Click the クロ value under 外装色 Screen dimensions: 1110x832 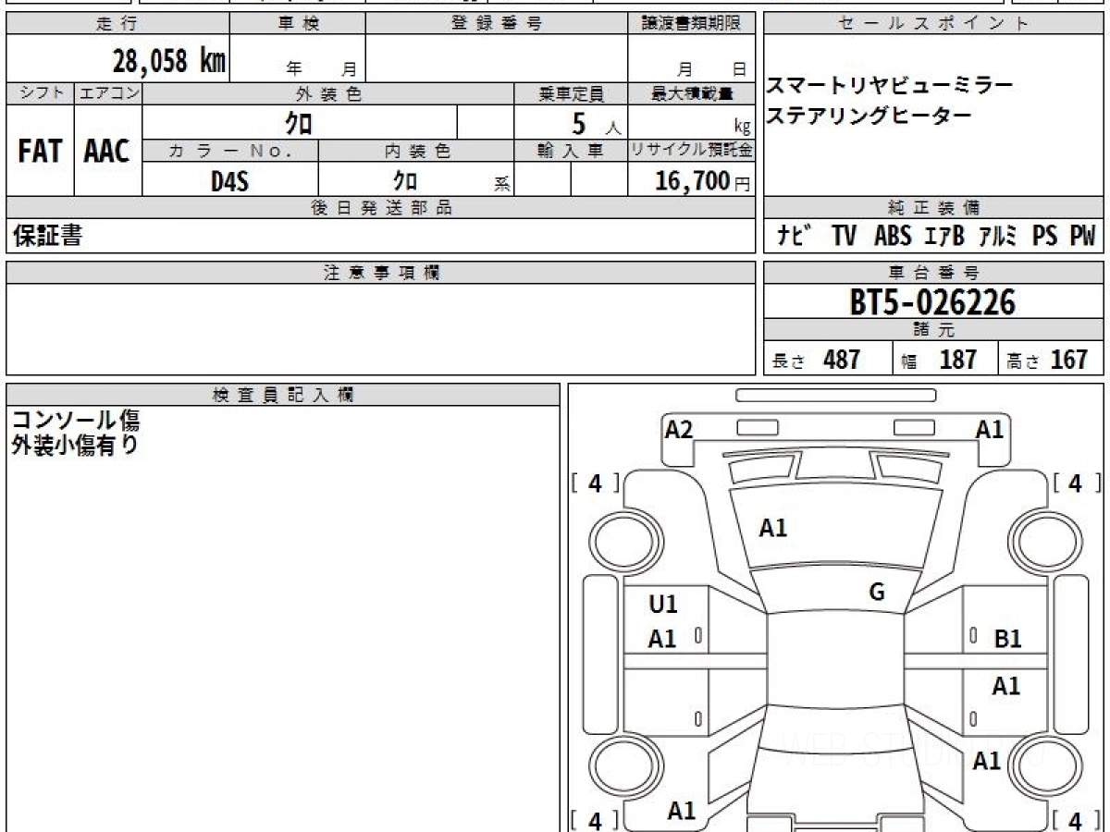coord(299,122)
